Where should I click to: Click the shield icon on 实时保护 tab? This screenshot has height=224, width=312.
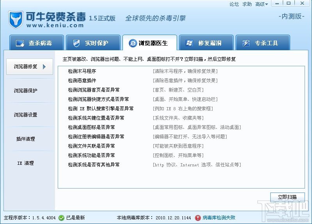(x=76, y=43)
